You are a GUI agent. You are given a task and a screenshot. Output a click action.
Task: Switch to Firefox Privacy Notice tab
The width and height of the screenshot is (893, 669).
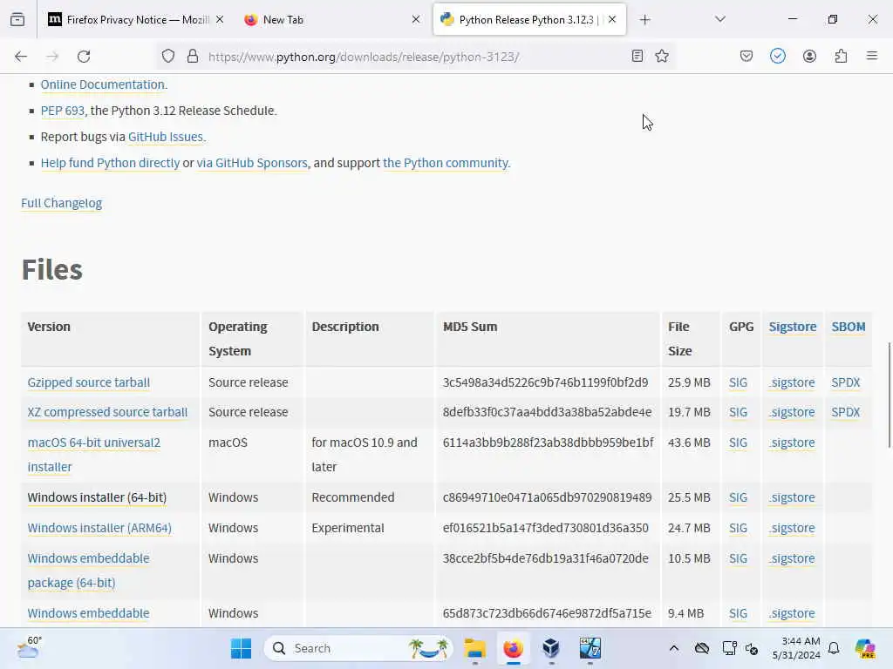(128, 20)
